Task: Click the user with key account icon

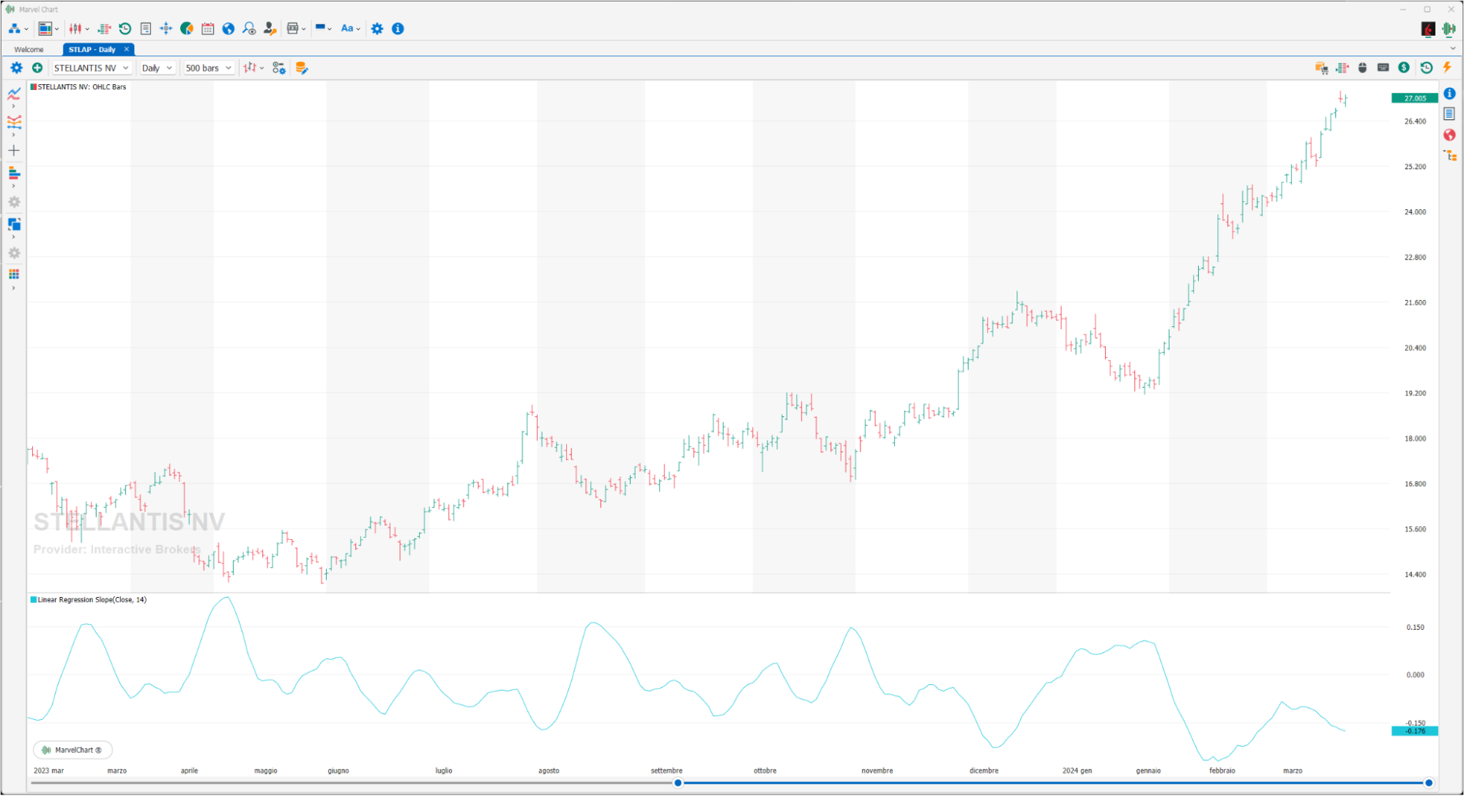Action: 270,29
